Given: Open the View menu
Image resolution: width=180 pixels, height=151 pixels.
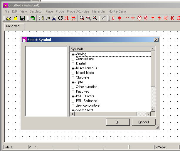Looking at the screenshot, I should 23,11.
